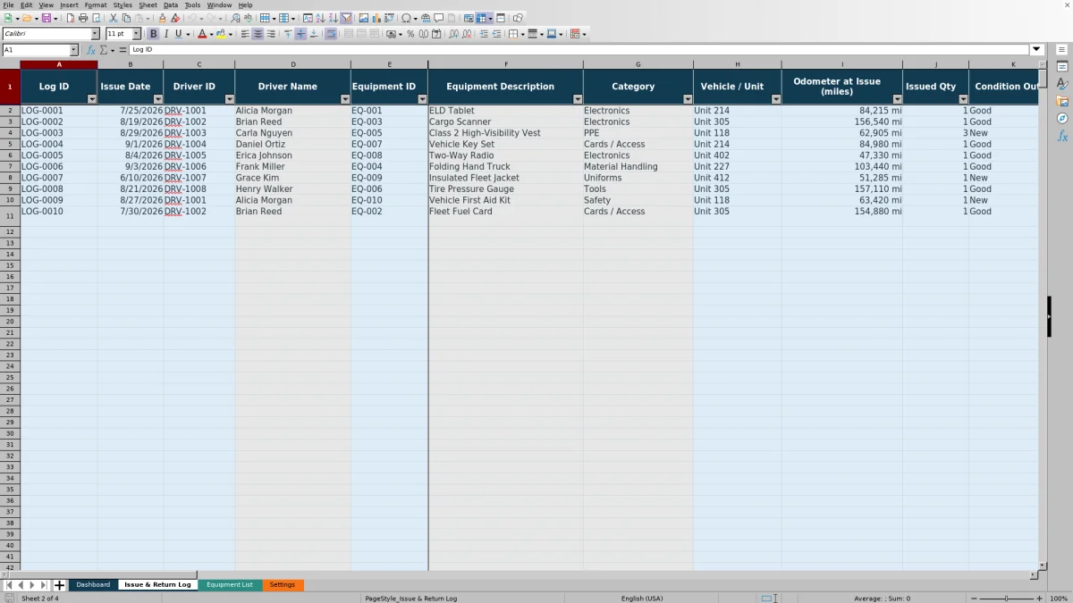Toggle Freeze Rows and Columns icon
This screenshot has width=1073, height=603.
pos(480,18)
